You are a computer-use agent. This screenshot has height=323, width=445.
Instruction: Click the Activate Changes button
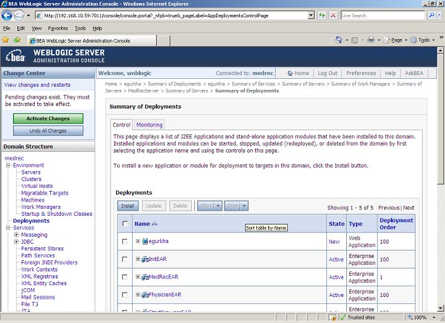pos(48,118)
